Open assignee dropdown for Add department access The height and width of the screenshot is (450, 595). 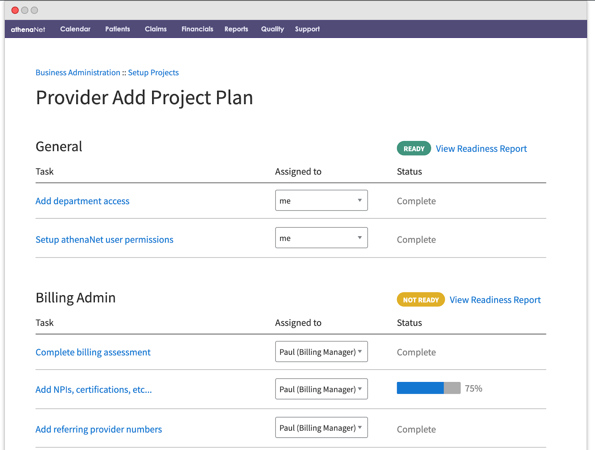click(321, 200)
